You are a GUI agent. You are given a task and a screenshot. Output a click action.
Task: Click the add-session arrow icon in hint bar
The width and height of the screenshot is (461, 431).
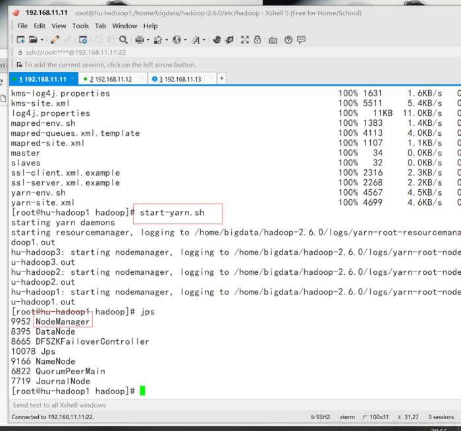(x=19, y=65)
